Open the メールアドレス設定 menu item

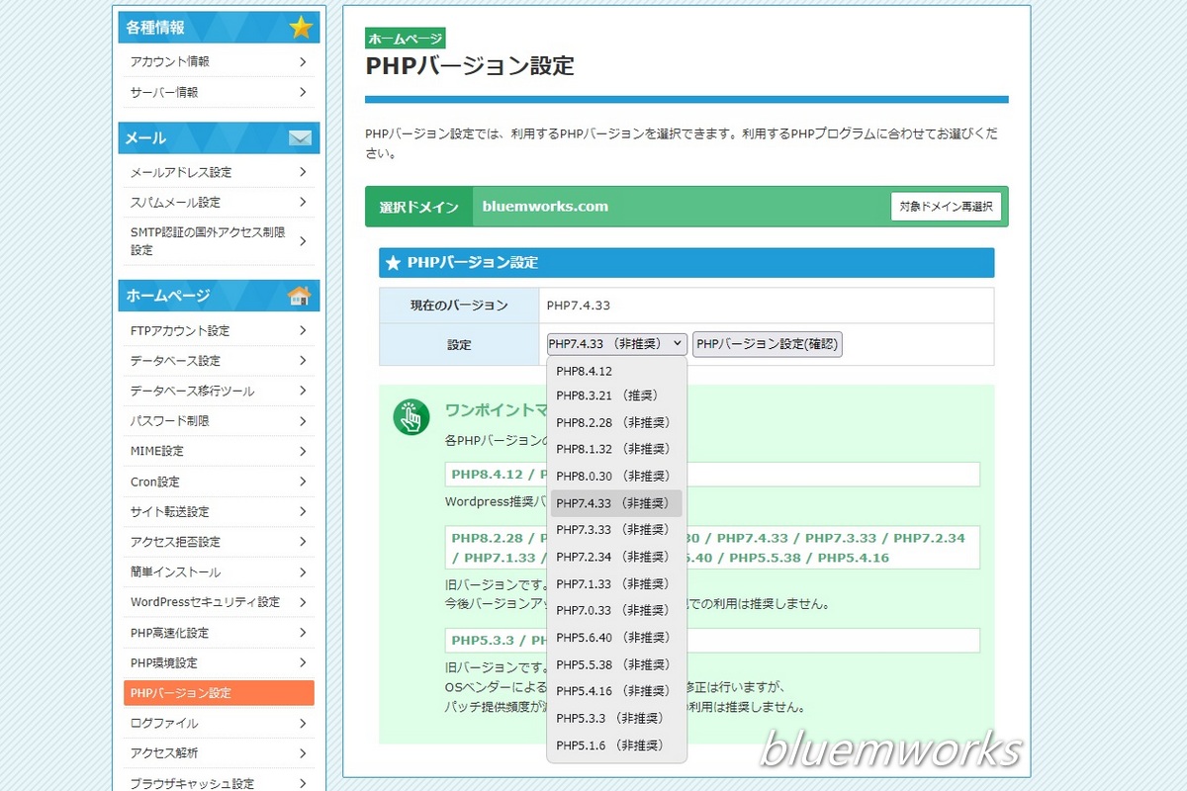point(181,172)
